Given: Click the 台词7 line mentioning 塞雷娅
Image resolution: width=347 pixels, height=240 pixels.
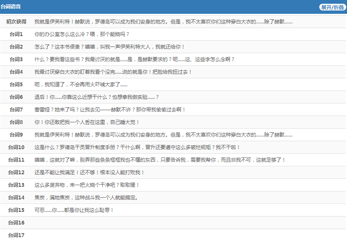Looking at the screenshot, I should point(110,109).
